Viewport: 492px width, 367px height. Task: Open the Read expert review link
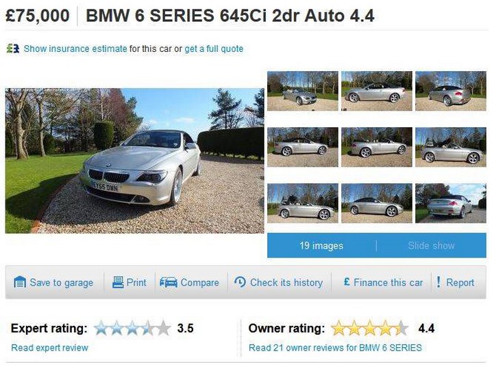pos(49,348)
